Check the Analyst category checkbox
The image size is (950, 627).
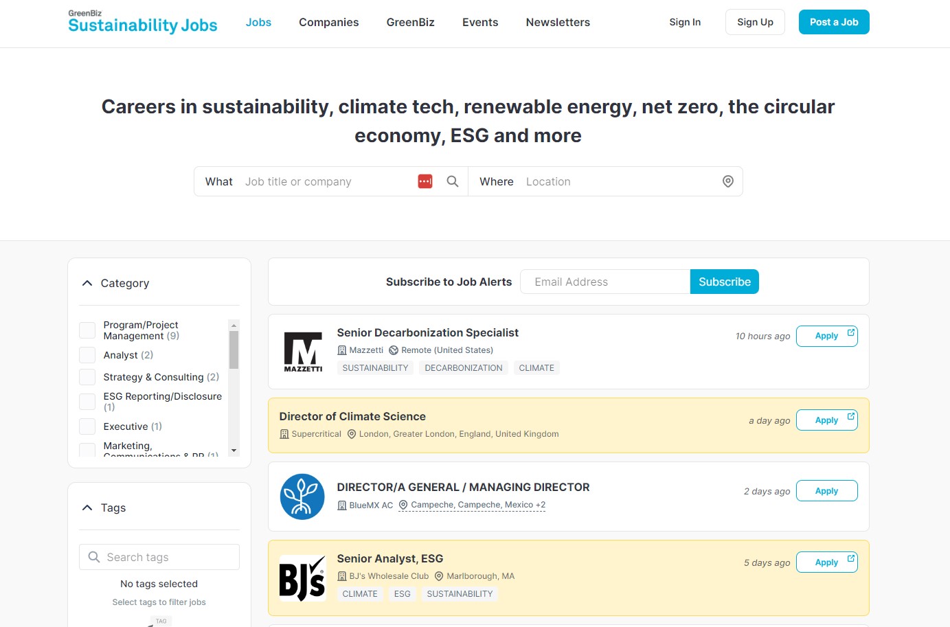[87, 355]
